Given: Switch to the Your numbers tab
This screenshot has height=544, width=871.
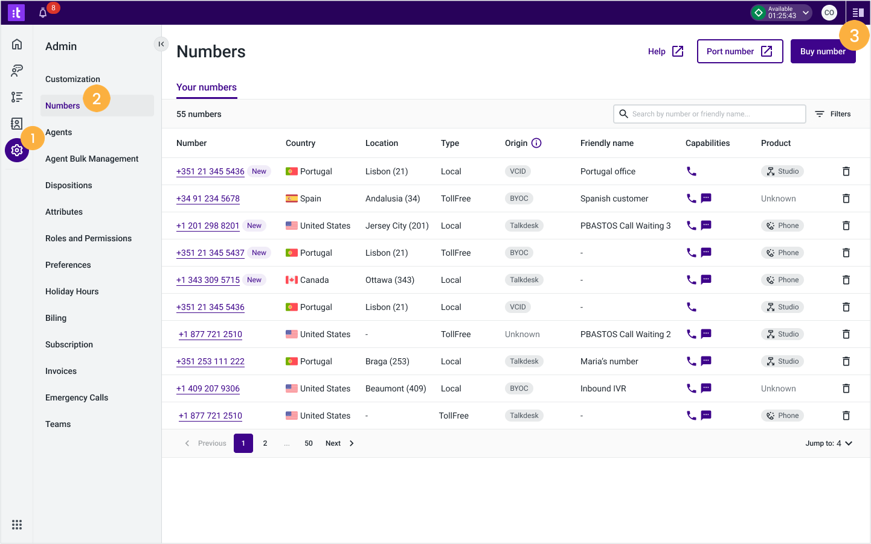Looking at the screenshot, I should 207,87.
